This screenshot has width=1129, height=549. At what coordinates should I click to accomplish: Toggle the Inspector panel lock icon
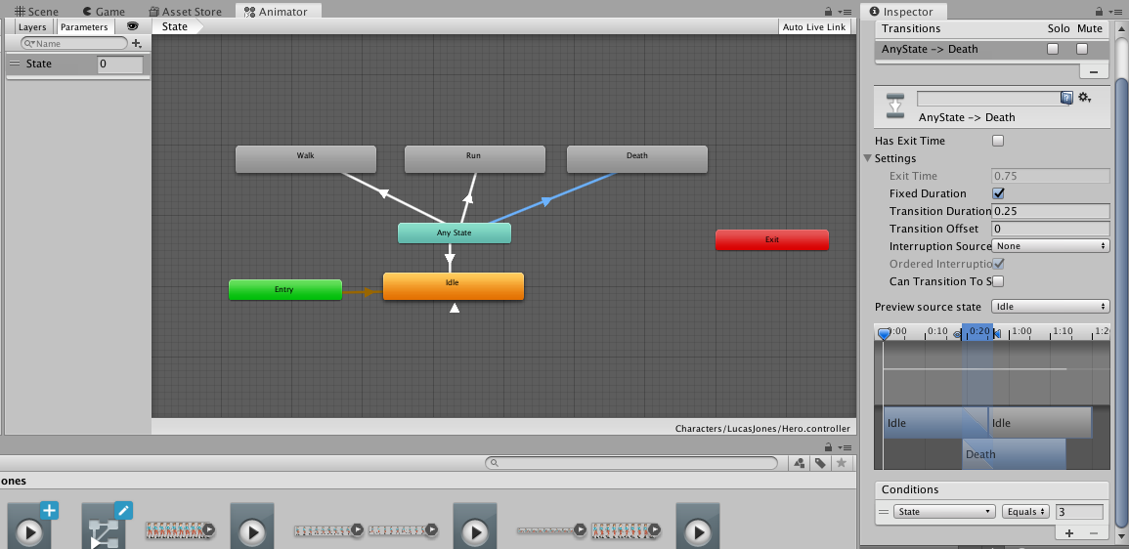1099,12
